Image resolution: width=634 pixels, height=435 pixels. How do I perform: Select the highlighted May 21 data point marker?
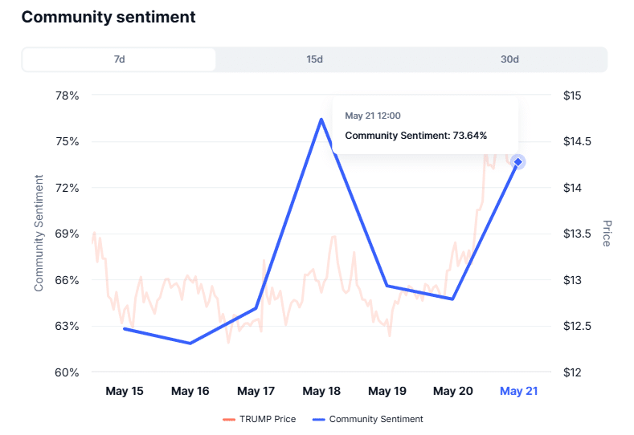(x=518, y=162)
